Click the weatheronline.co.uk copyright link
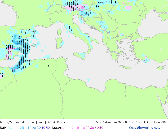The height and width of the screenshot is (130, 168). (x=146, y=128)
